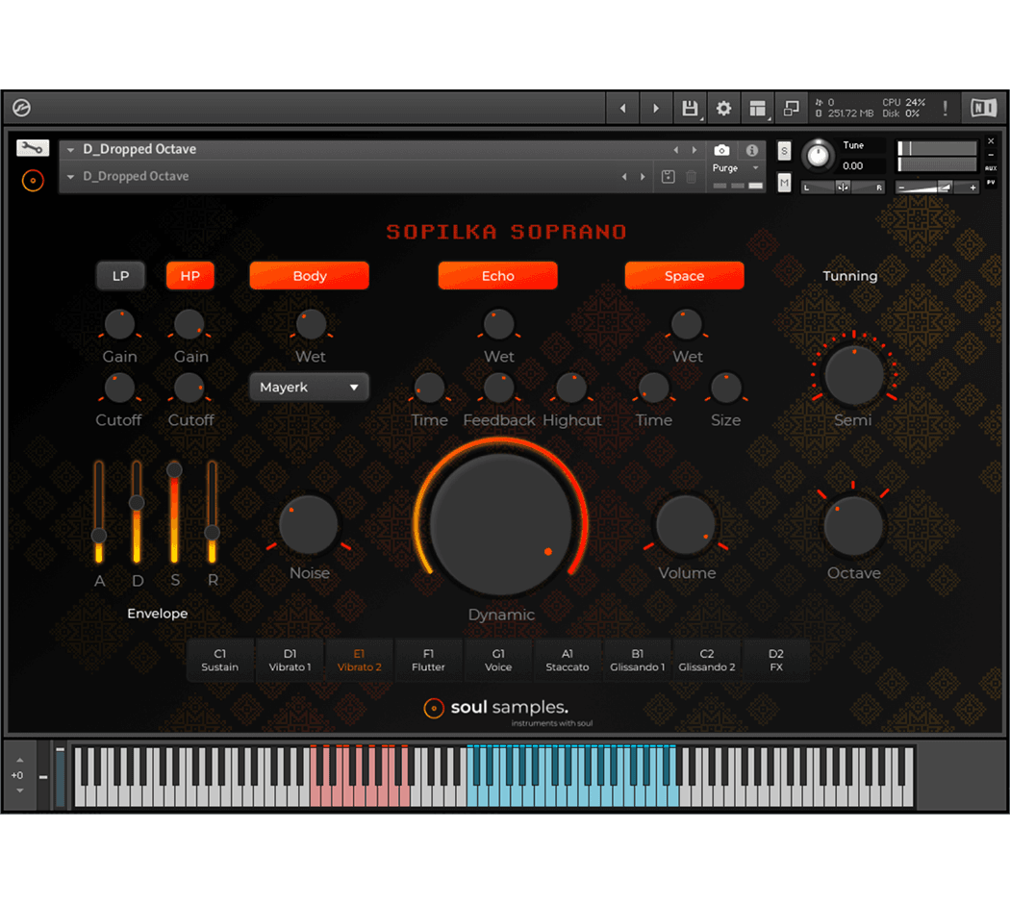Screen dimensions: 1010x904
Task: Open instrument edit mode with the wrench icon
Action: (x=32, y=148)
